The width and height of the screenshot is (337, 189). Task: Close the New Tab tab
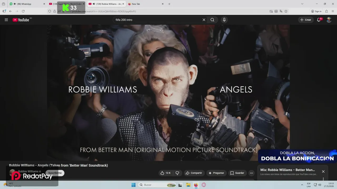[x=163, y=4]
